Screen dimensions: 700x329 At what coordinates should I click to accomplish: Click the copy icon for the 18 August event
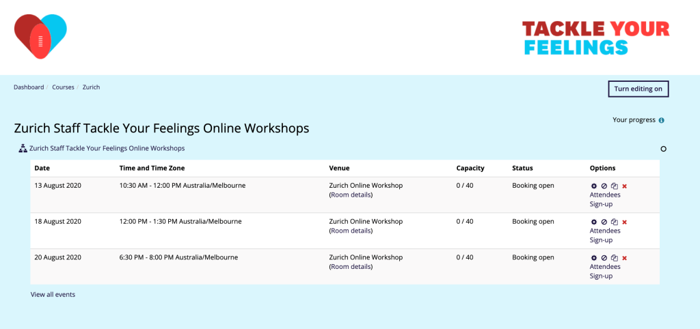(x=614, y=222)
